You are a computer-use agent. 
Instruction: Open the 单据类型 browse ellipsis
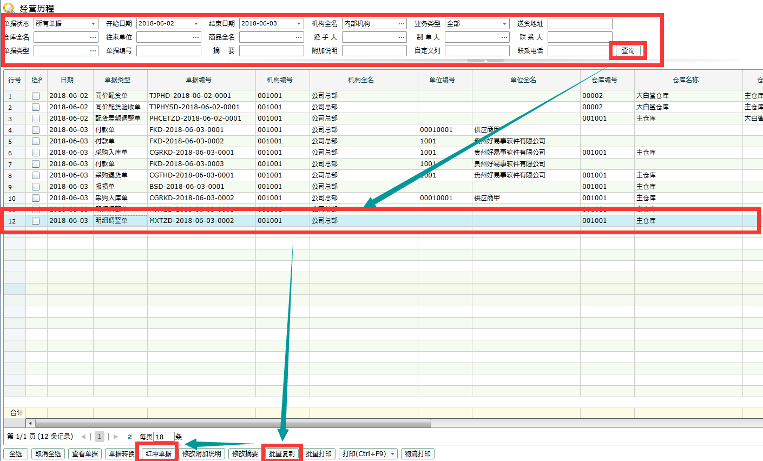pyautogui.click(x=93, y=51)
